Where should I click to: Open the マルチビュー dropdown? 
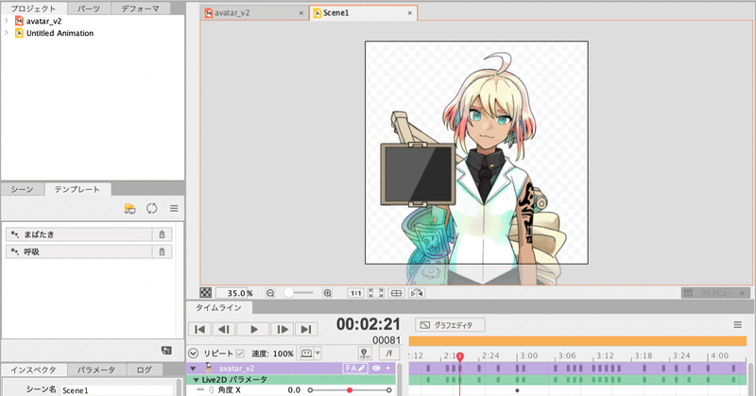click(x=715, y=293)
